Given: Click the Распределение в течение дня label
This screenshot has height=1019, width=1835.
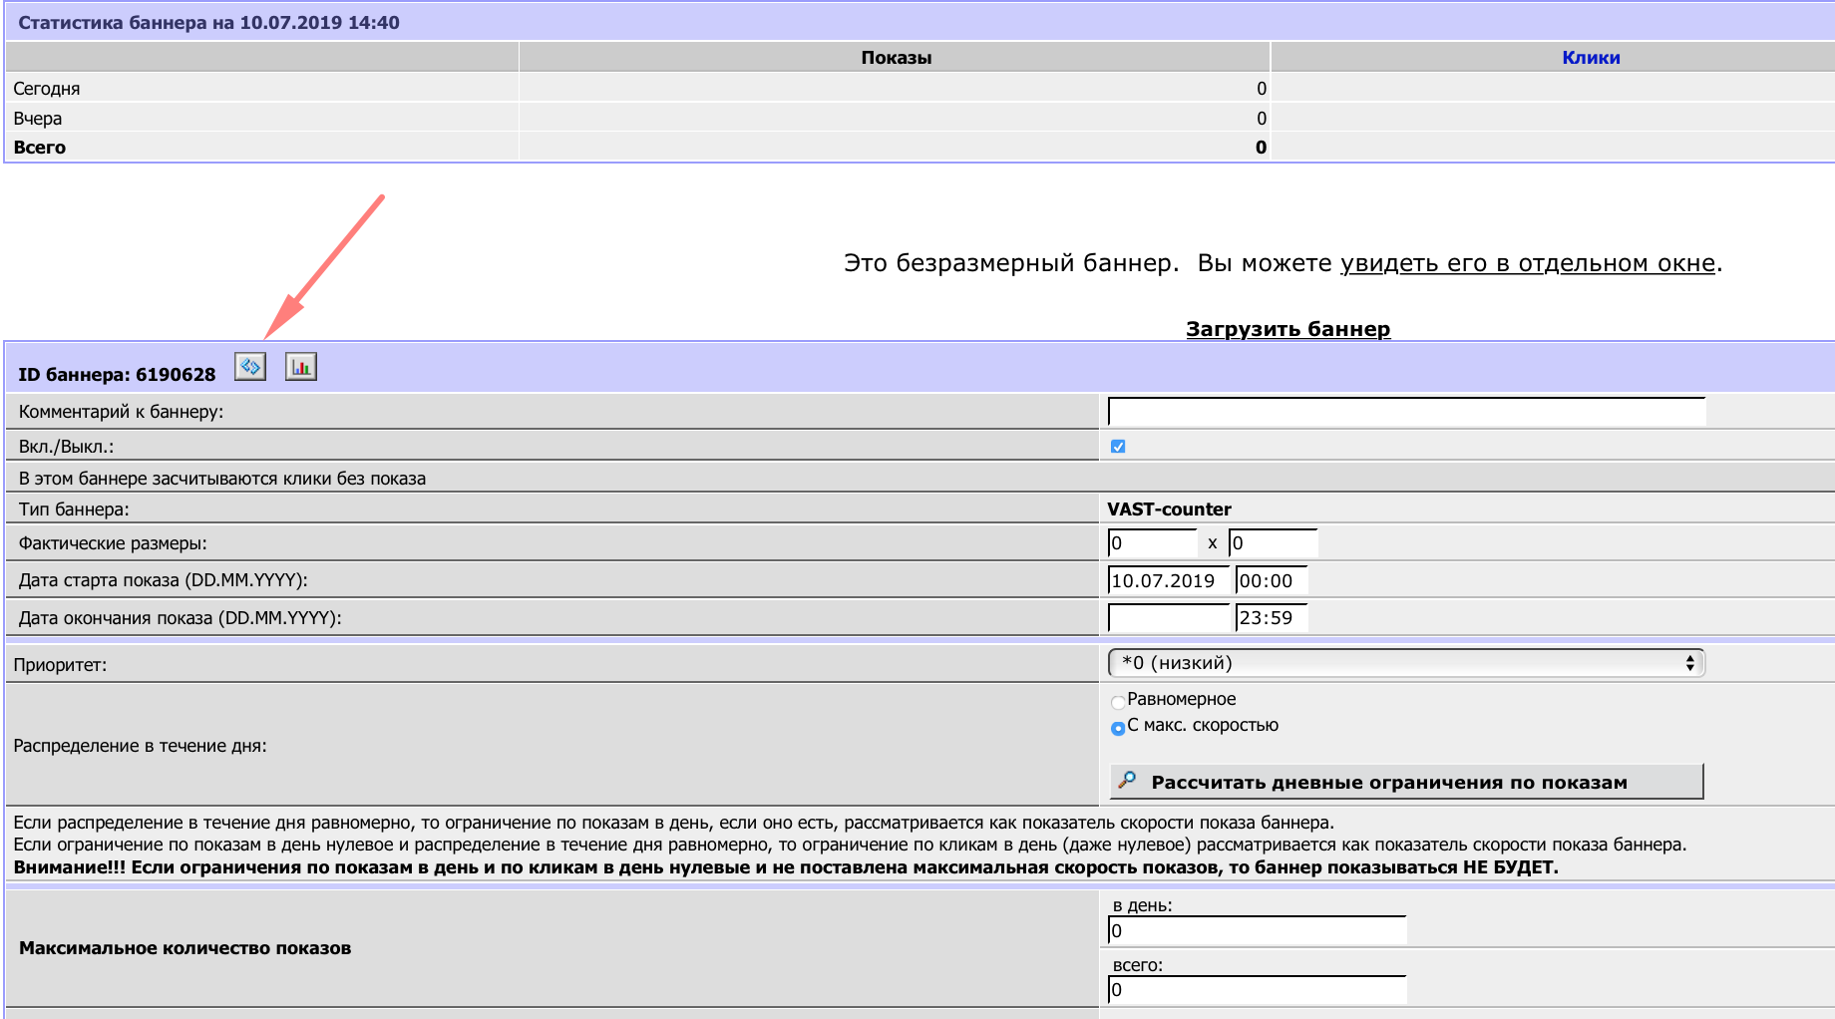Looking at the screenshot, I should click(140, 746).
